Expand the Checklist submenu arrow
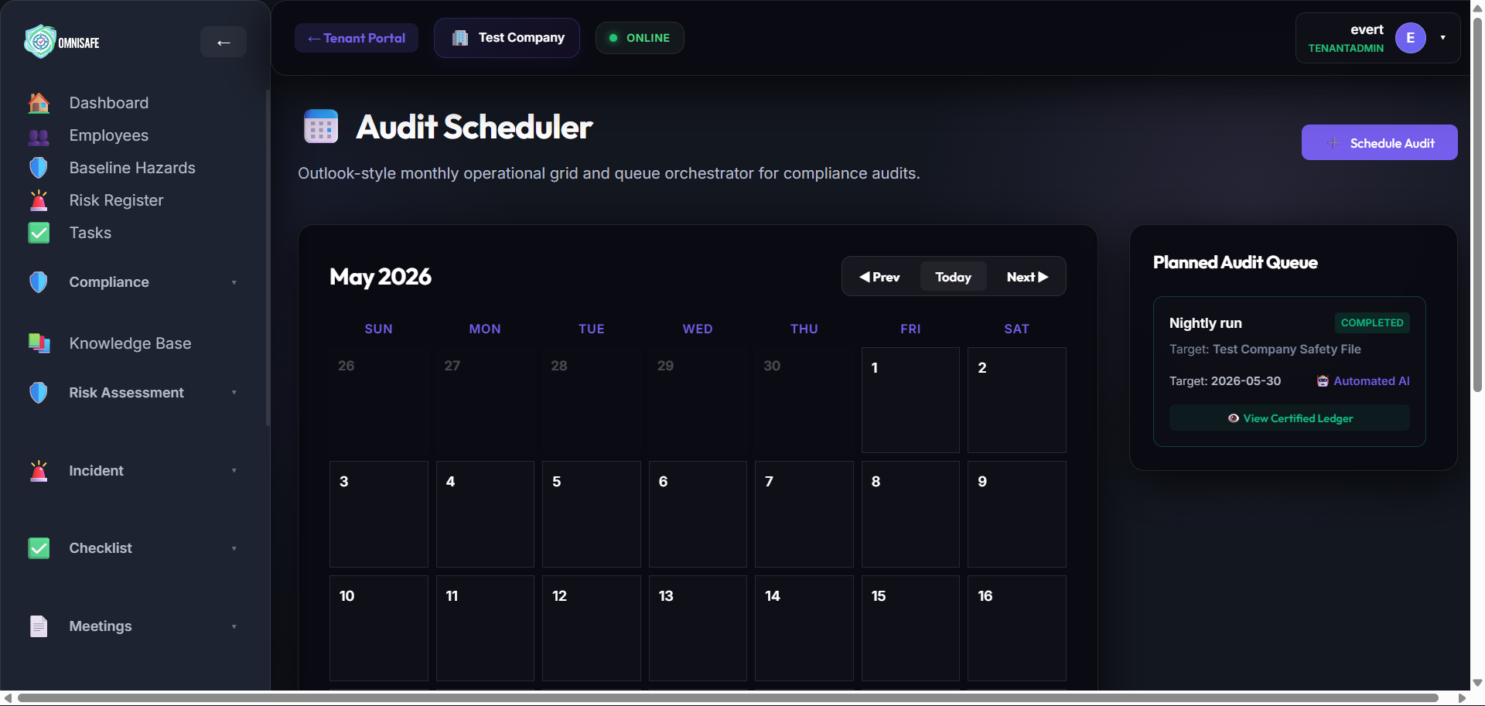Screen dimensions: 1485x706 (x=234, y=548)
